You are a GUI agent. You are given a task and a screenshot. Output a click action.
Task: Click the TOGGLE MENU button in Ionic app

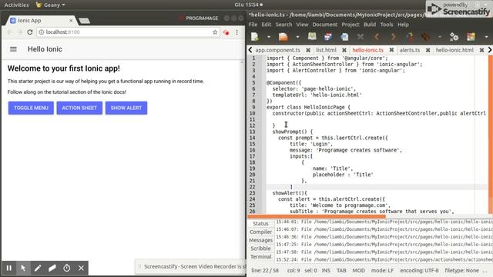(x=31, y=108)
